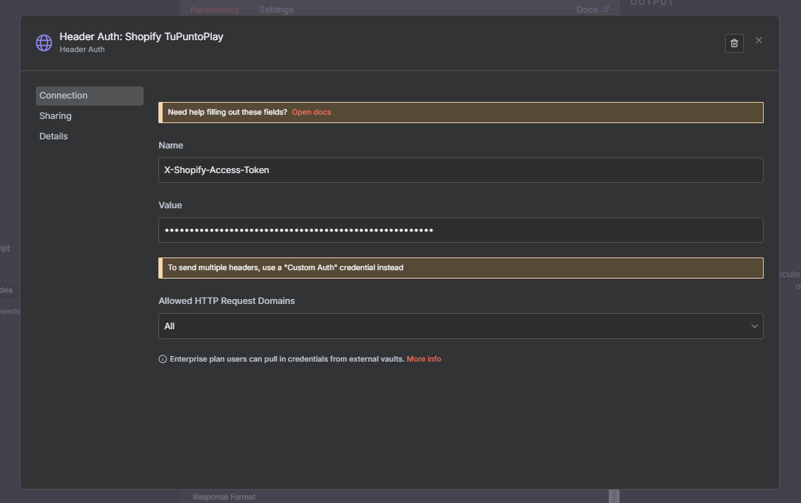Open the Connection section

[89, 96]
